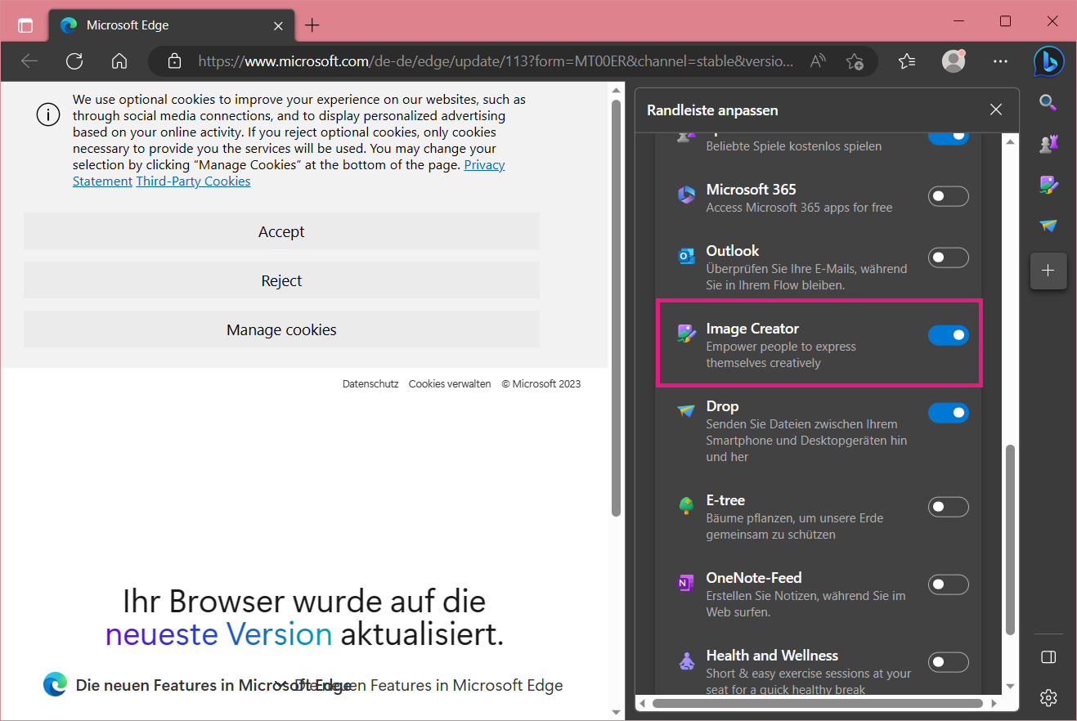Click the panel scroll-down arrow
Screen dimensions: 1077x721
(1010, 686)
